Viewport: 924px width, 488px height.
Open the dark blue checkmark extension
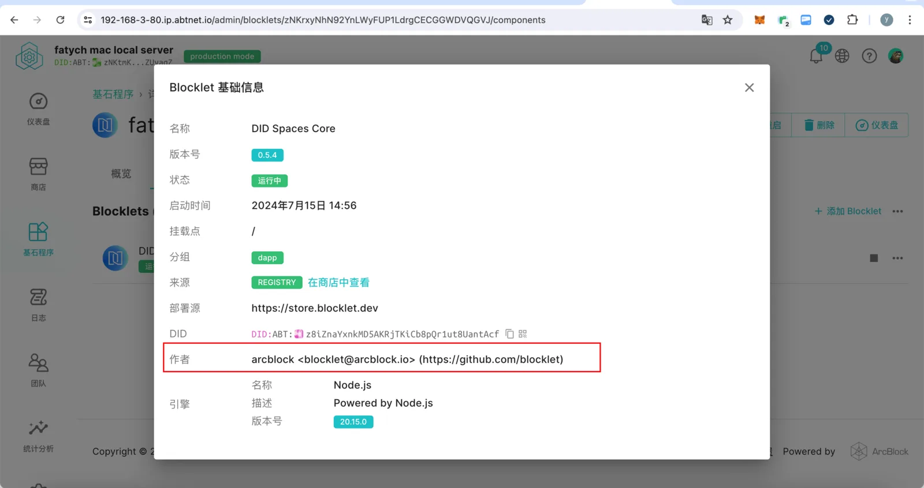[829, 20]
